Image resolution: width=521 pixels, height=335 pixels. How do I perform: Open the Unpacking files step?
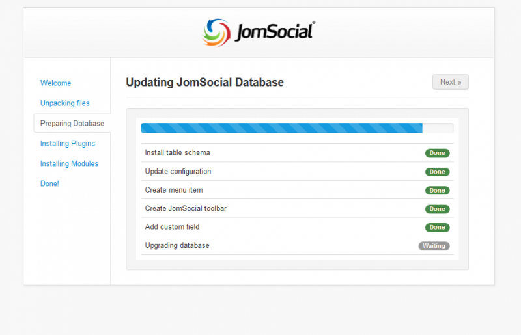(64, 103)
